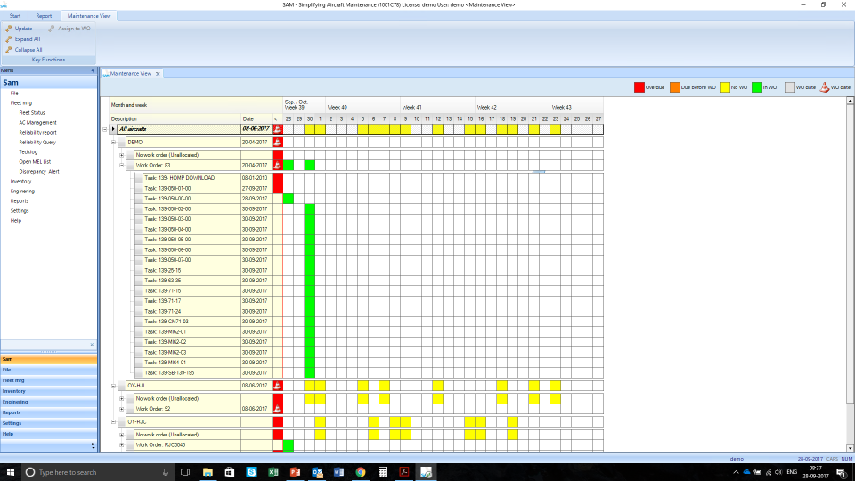Click the SAM app icon in taskbar

(x=426, y=472)
